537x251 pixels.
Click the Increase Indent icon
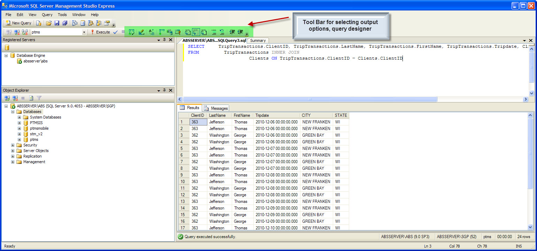[x=240, y=32]
